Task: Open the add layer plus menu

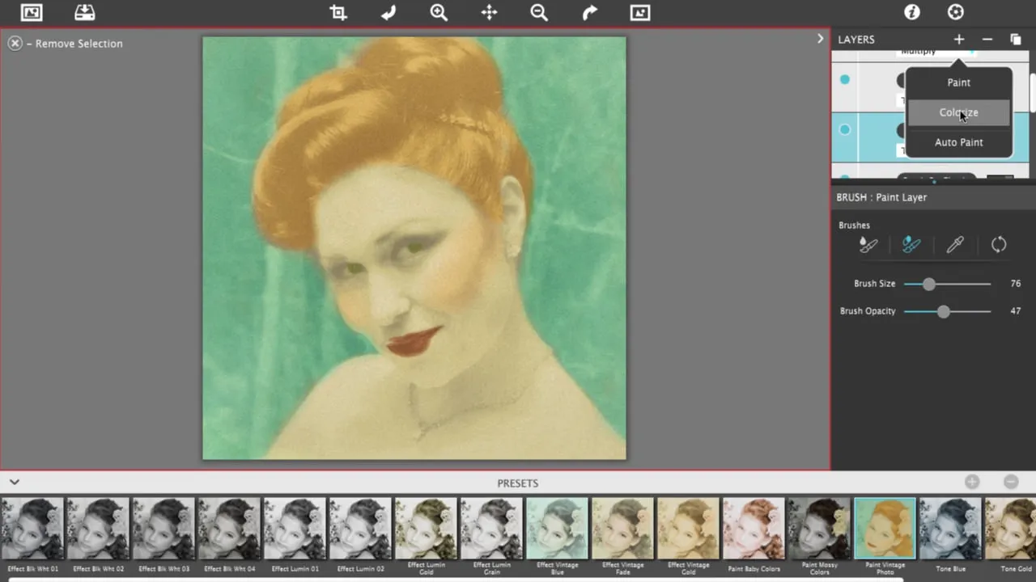Action: [959, 39]
